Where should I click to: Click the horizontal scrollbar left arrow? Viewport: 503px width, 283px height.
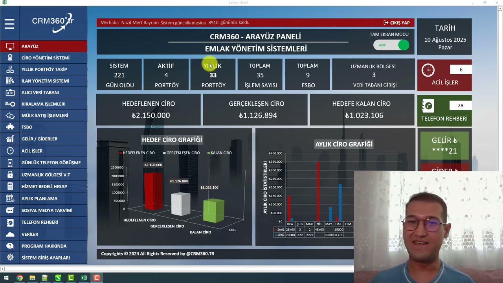(x=2, y=269)
